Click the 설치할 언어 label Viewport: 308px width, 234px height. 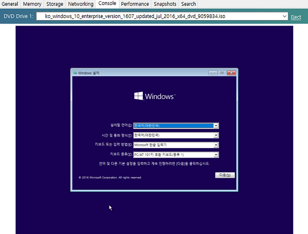tap(121, 125)
